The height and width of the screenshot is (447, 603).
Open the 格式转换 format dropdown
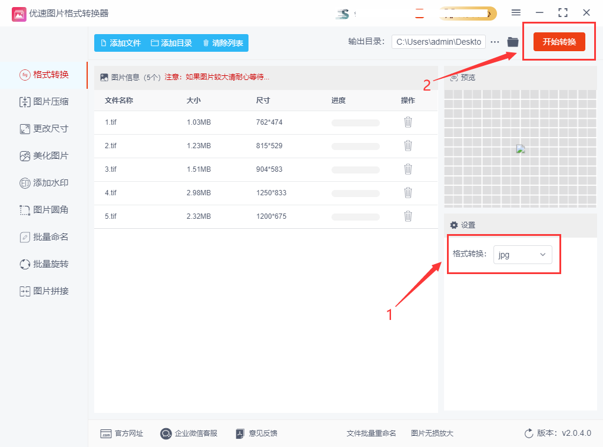pyautogui.click(x=523, y=254)
